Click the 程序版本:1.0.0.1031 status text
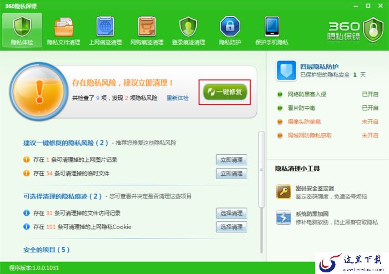389x274 pixels. [x=34, y=268]
